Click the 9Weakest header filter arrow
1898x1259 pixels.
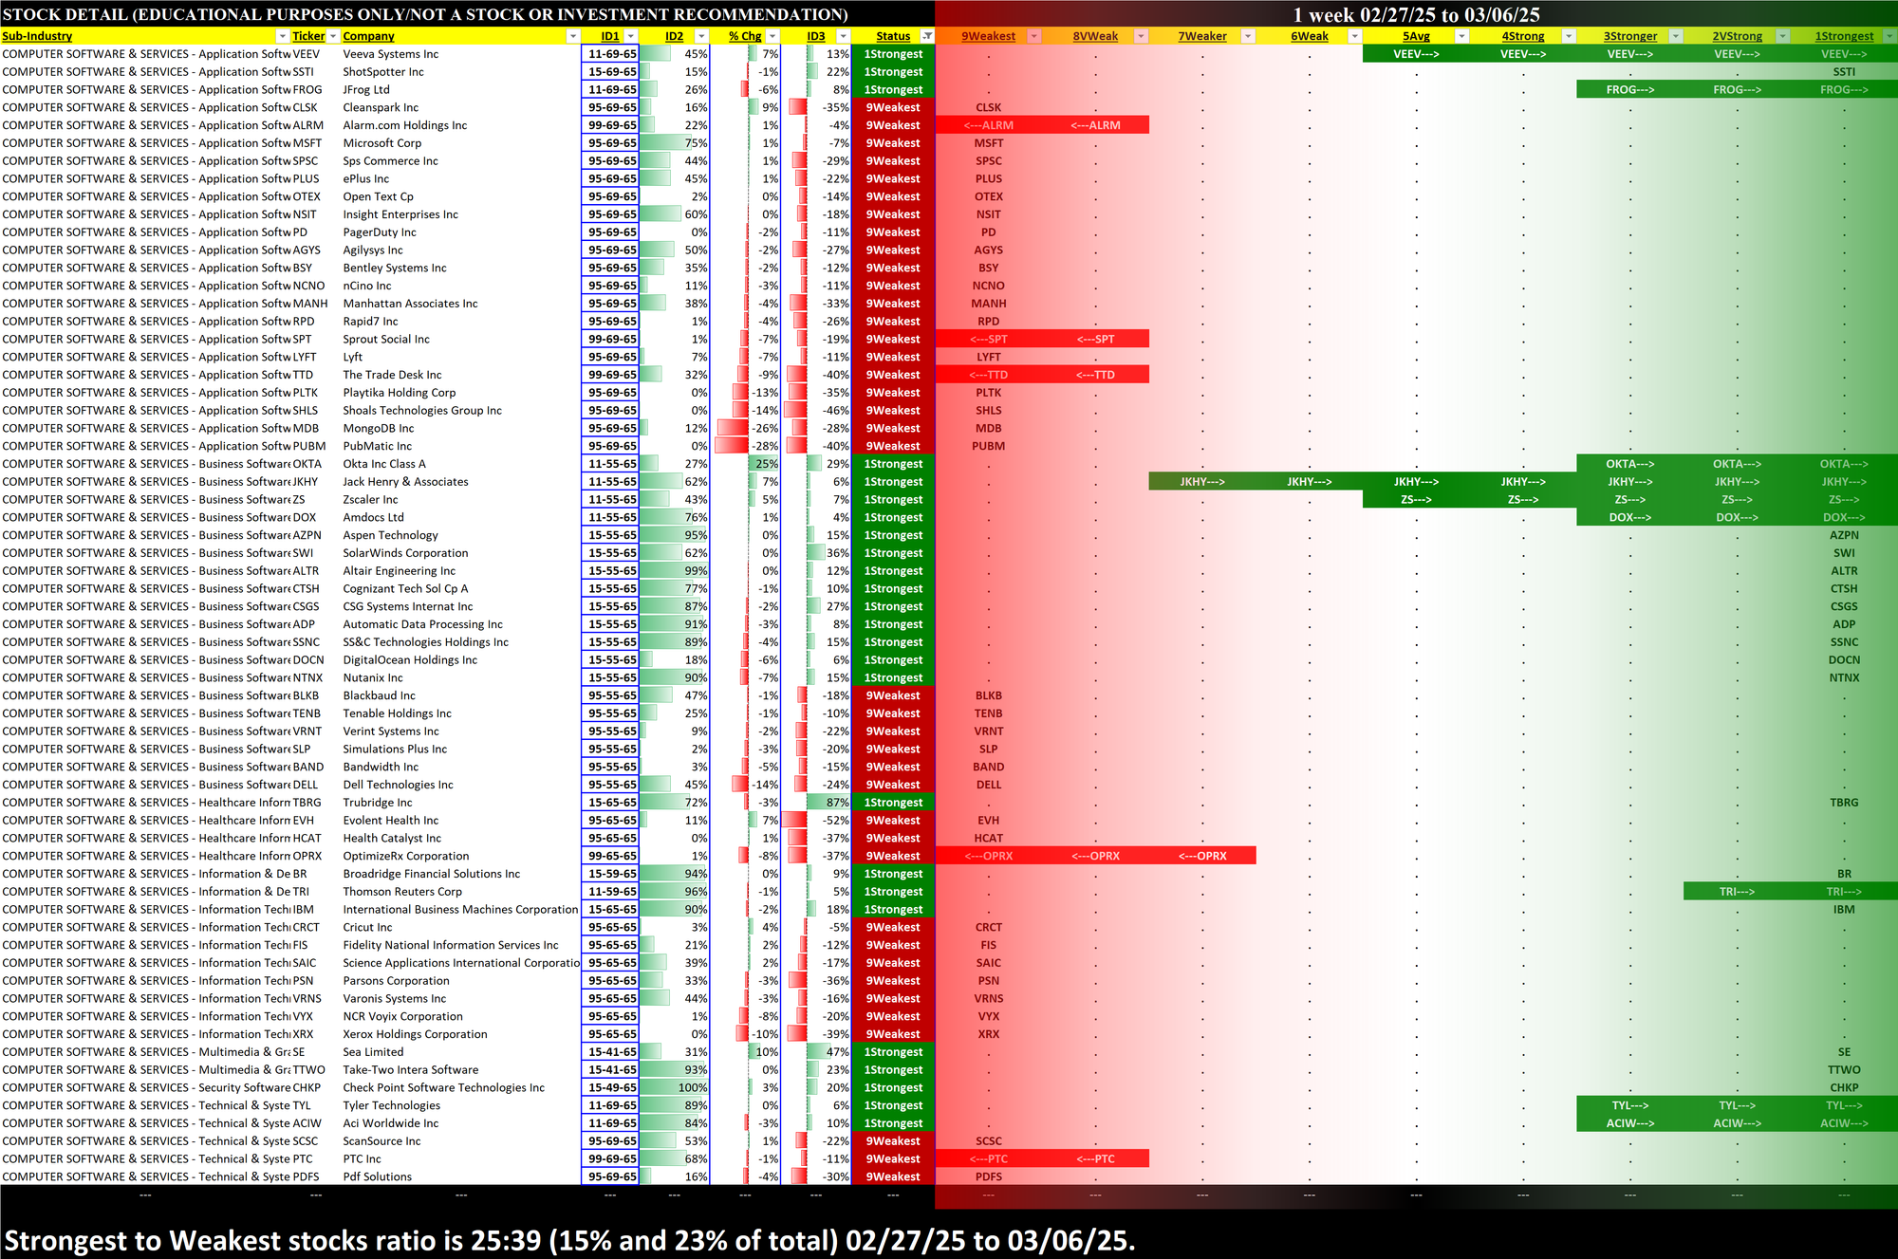pyautogui.click(x=1034, y=36)
